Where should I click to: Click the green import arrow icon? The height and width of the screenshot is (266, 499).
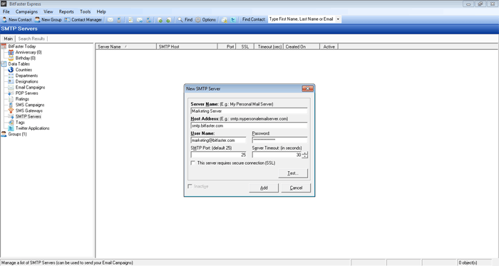tap(160, 20)
